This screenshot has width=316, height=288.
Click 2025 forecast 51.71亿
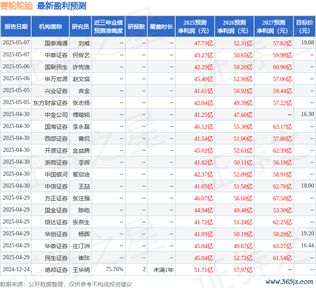(204, 270)
